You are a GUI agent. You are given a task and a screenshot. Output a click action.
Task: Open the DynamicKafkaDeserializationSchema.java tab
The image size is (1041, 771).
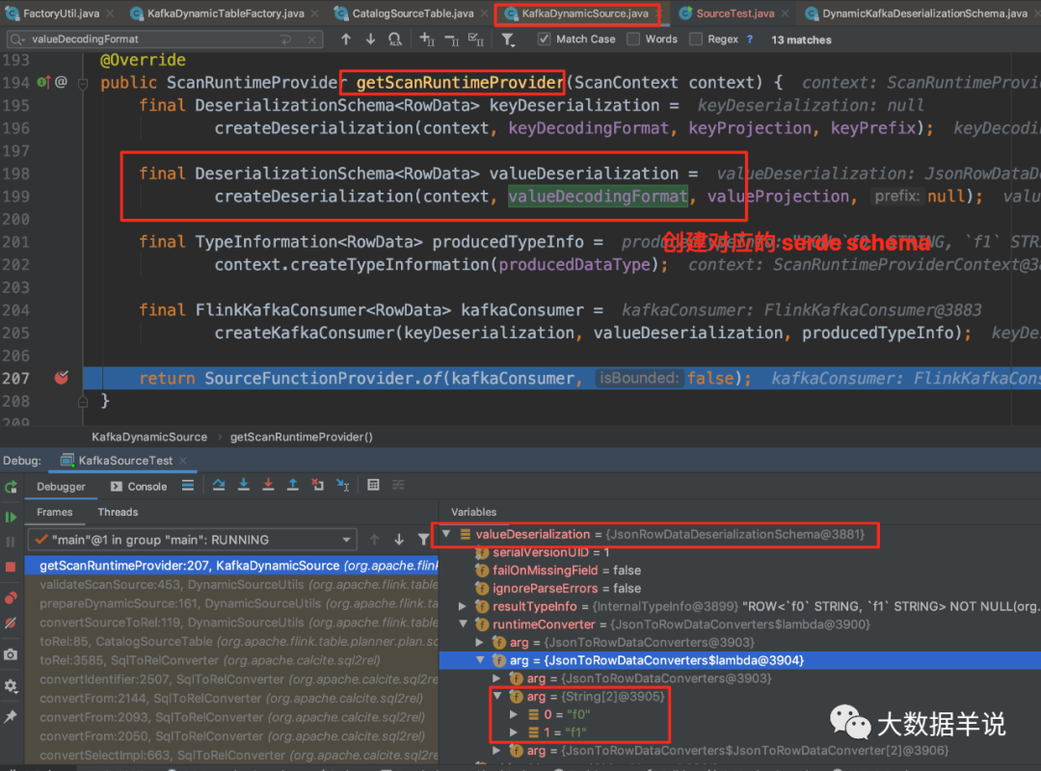(924, 13)
